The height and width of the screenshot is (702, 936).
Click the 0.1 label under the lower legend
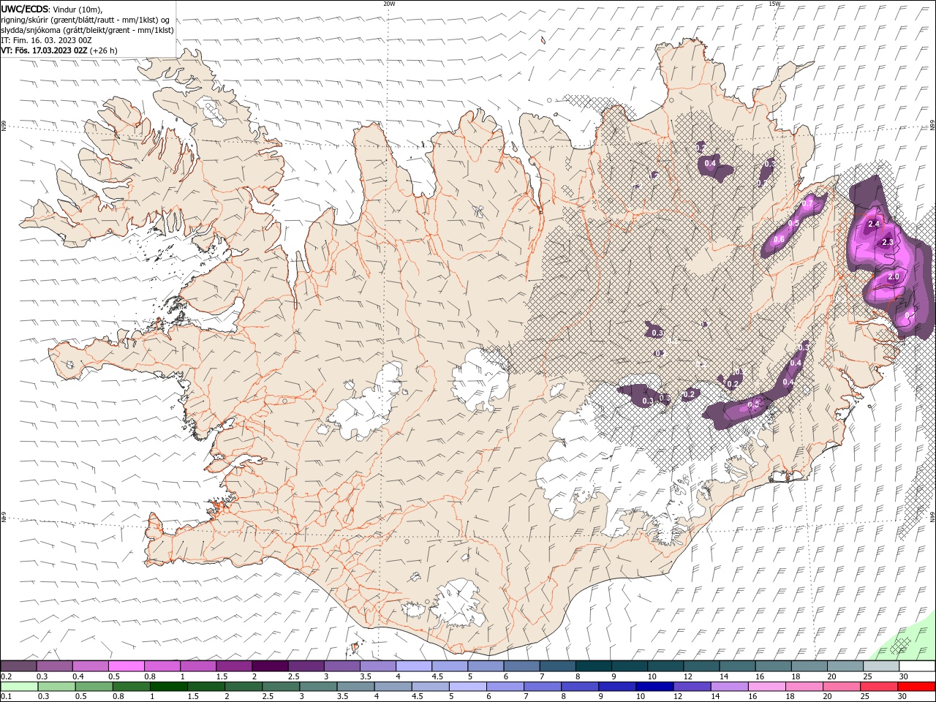[5, 697]
